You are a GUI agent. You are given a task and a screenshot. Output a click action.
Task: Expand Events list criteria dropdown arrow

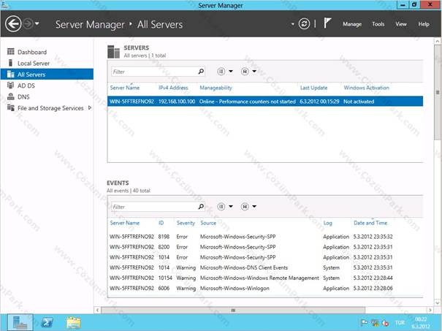pyautogui.click(x=231, y=206)
